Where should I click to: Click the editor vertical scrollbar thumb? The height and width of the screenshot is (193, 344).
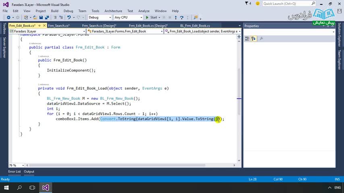coord(239,91)
